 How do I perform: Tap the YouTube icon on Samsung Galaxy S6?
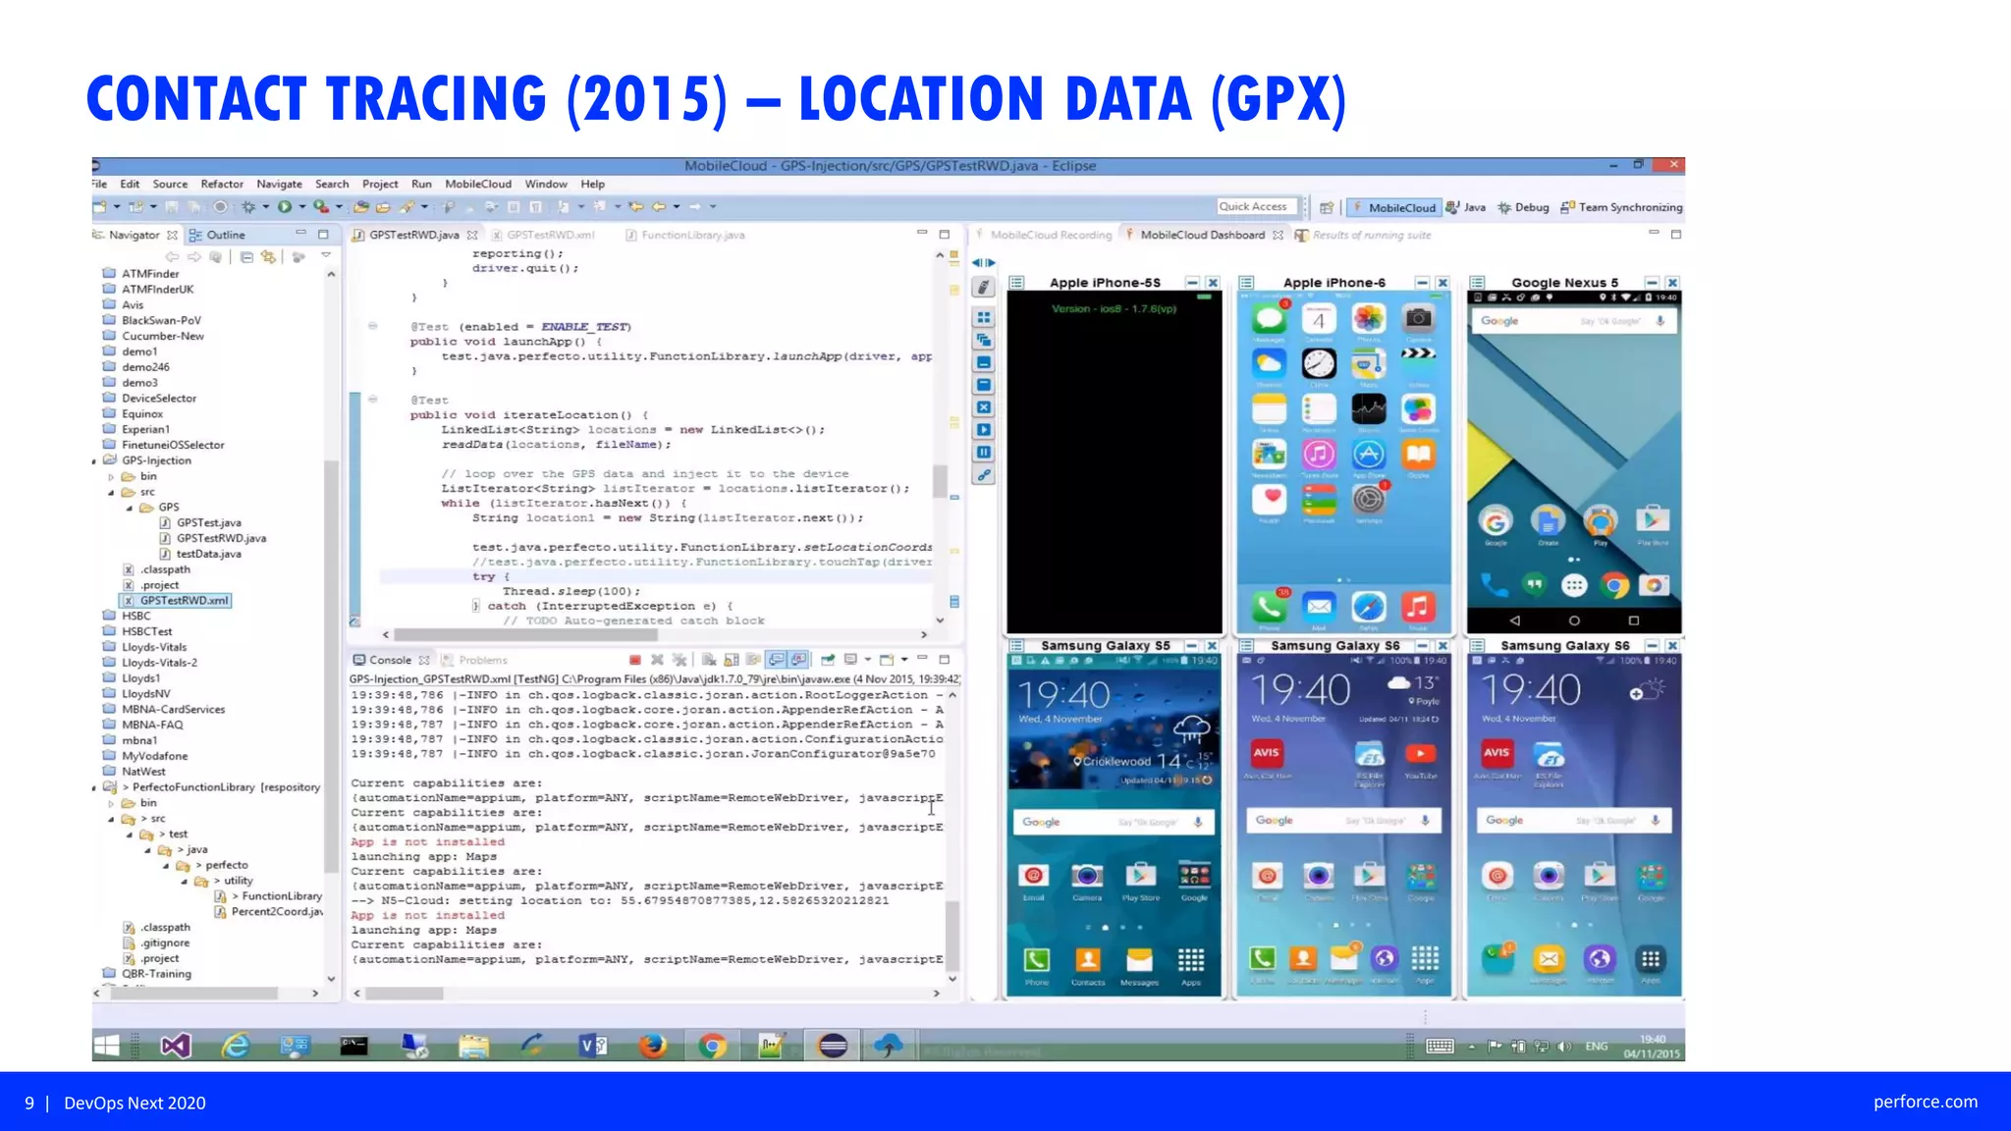[1420, 753]
